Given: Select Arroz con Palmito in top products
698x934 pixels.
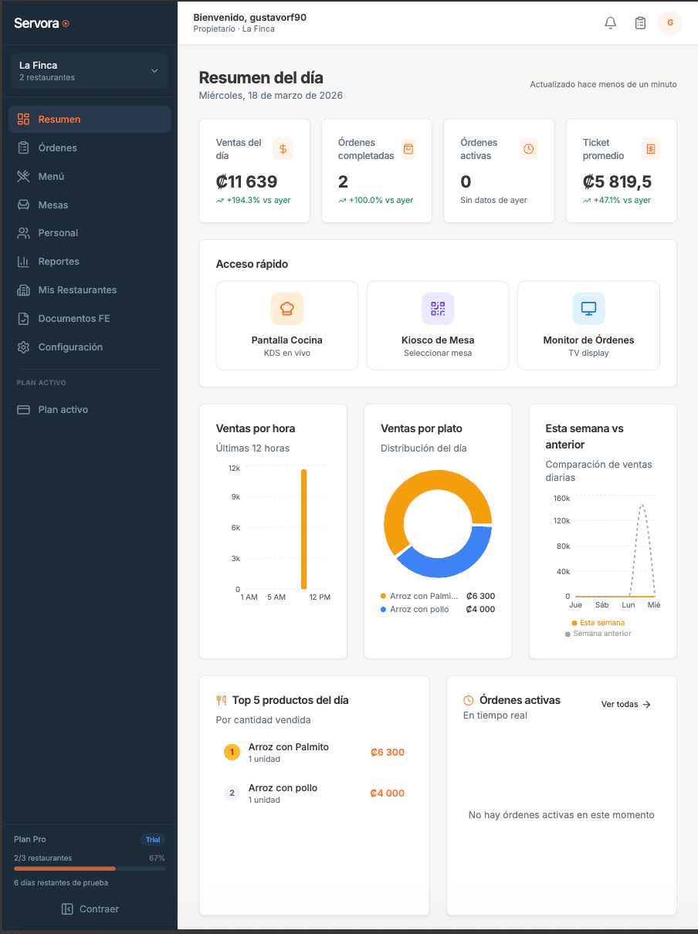Looking at the screenshot, I should tap(288, 747).
